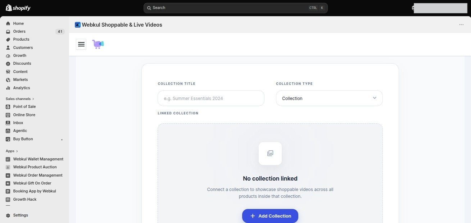Click the Orders inbox icon
This screenshot has height=223, width=471.
point(8,31)
